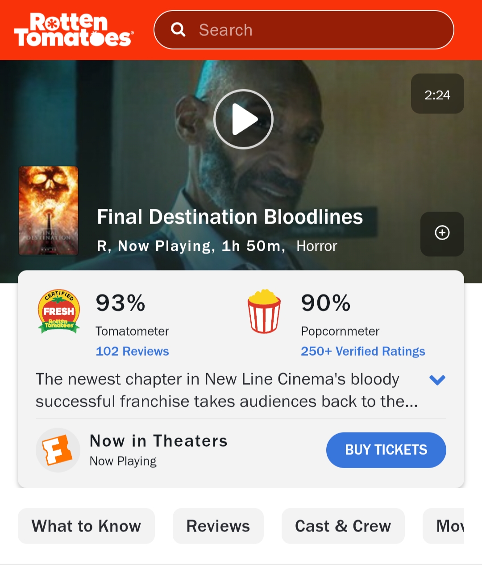Tap the magnifying glass search icon
This screenshot has height=565, width=482.
178,30
